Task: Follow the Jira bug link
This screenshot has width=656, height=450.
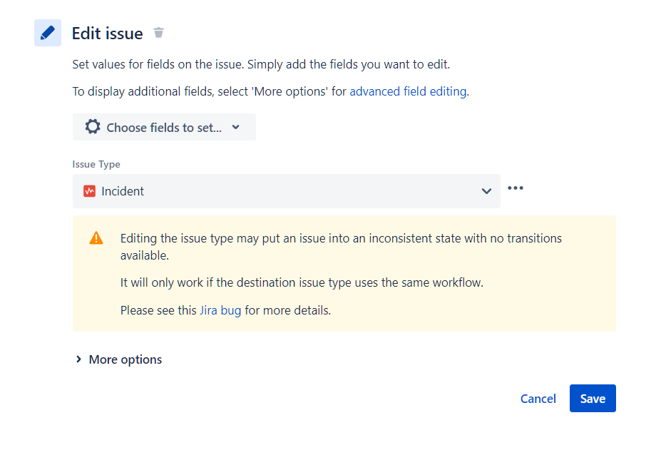Action: tap(220, 311)
